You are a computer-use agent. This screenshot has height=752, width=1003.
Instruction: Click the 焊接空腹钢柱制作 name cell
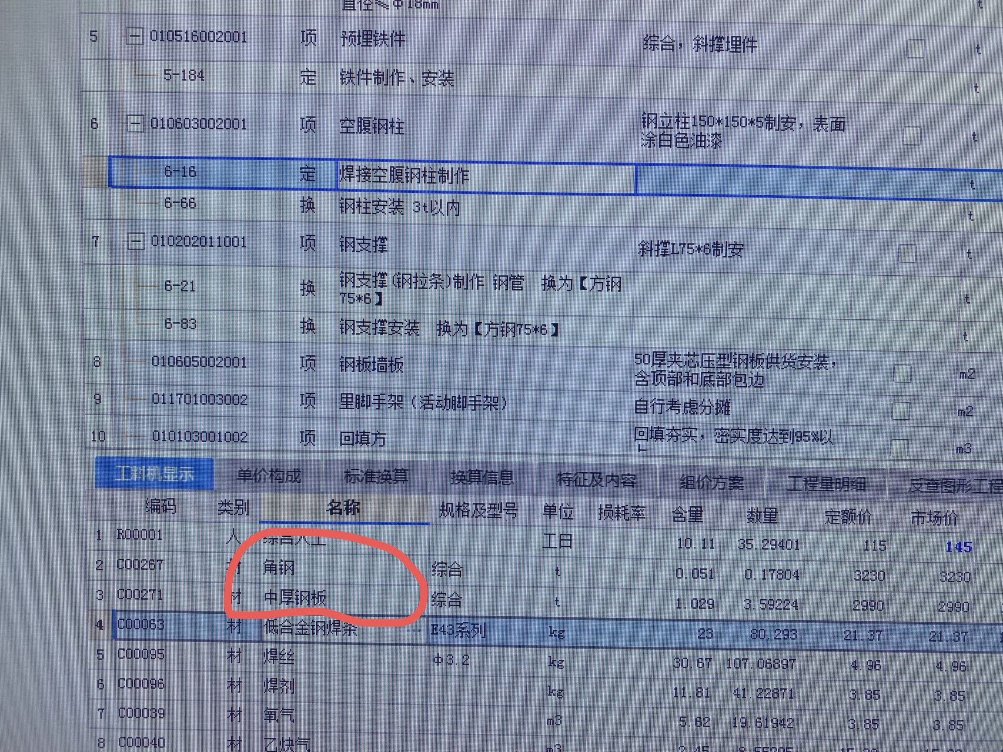486,176
